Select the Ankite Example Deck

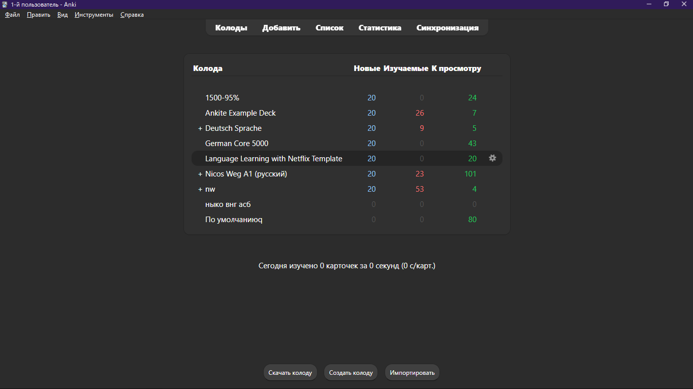(240, 113)
